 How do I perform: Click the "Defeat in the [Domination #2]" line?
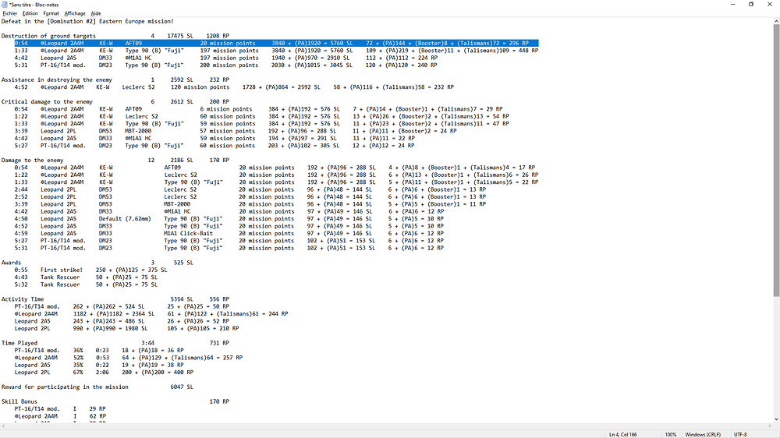click(x=87, y=21)
